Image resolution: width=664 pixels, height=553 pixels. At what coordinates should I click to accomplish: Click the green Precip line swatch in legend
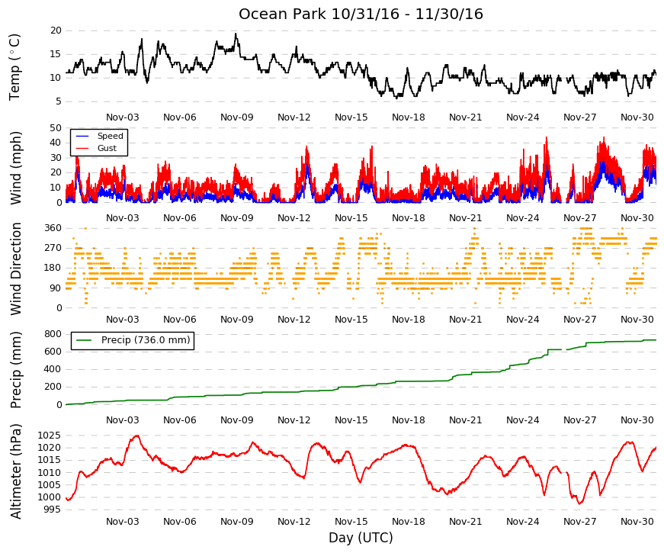point(83,340)
